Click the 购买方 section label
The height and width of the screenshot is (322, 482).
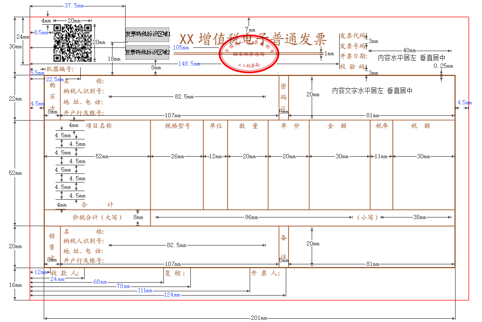coord(52,97)
